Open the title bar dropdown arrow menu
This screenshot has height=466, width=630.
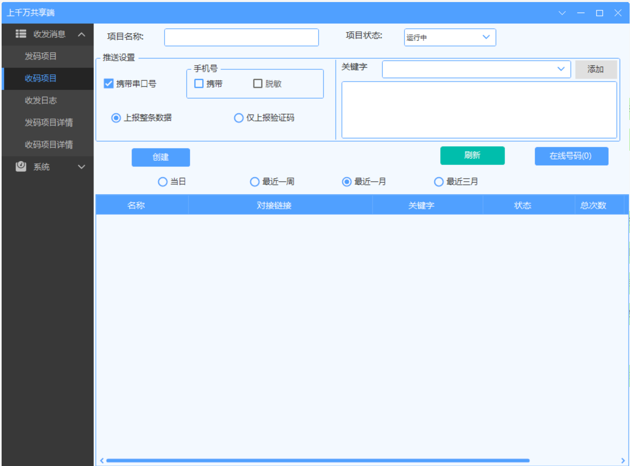pyautogui.click(x=562, y=13)
